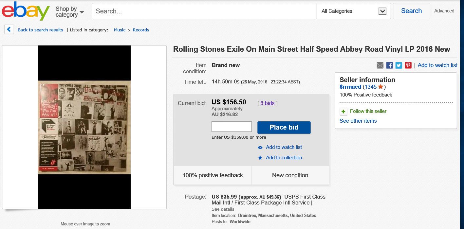Click the album cover thumbnail image
Image resolution: width=464 pixels, height=229 pixels.
[x=84, y=127]
